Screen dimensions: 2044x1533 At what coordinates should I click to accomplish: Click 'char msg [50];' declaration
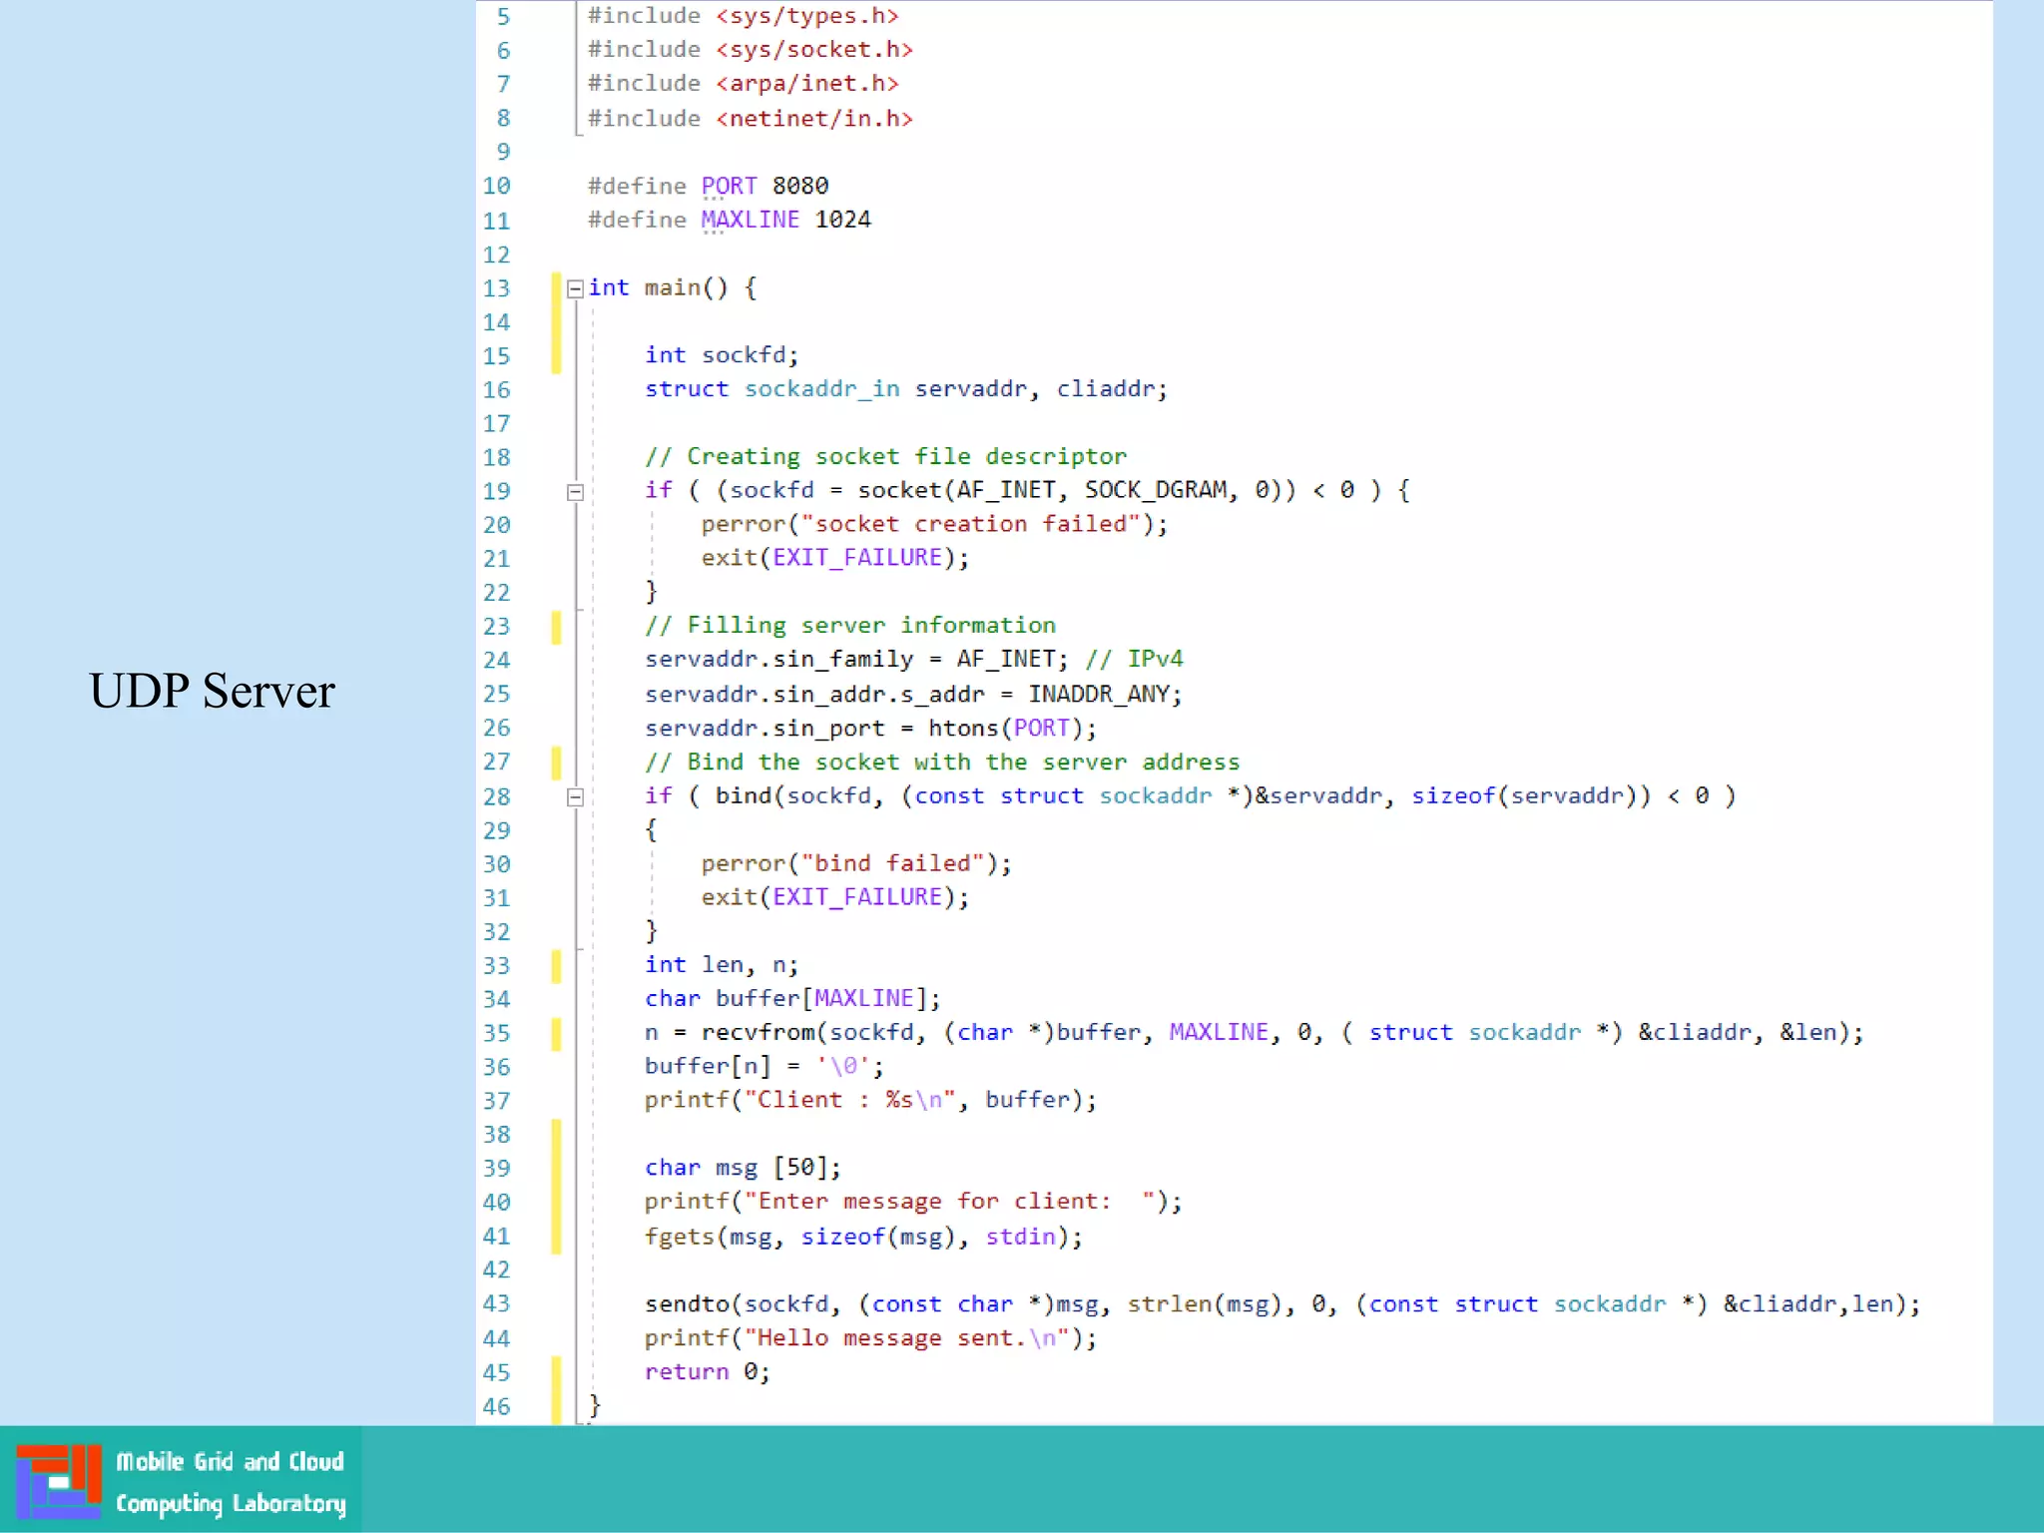(x=743, y=1169)
